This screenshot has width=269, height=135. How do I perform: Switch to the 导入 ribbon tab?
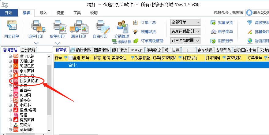tap(43, 13)
